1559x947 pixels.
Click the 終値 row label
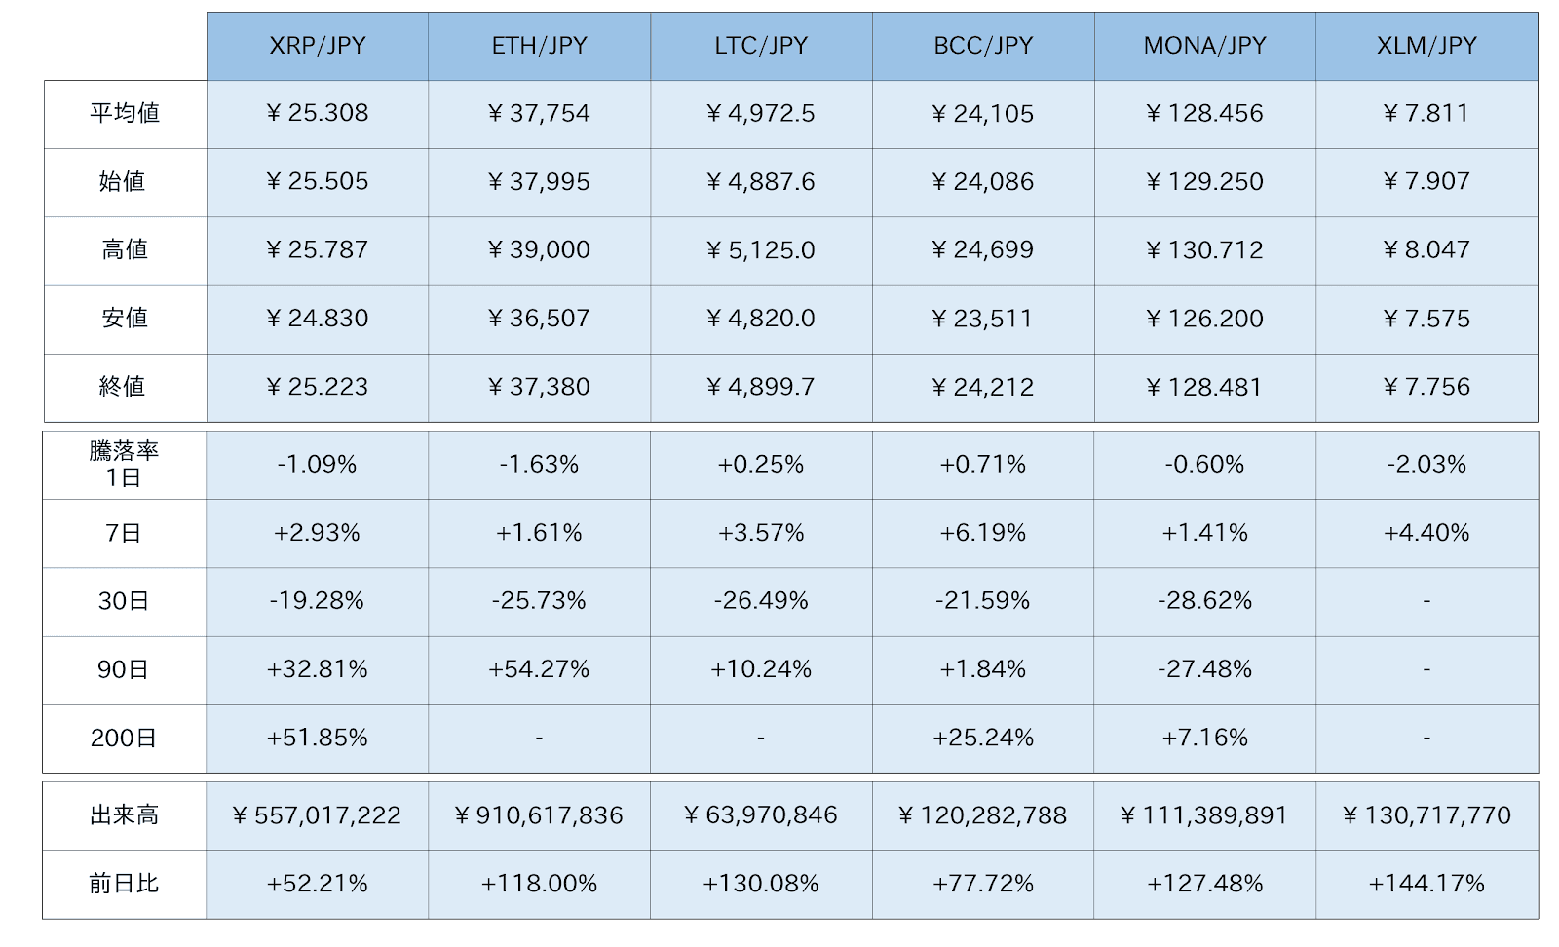tap(125, 387)
